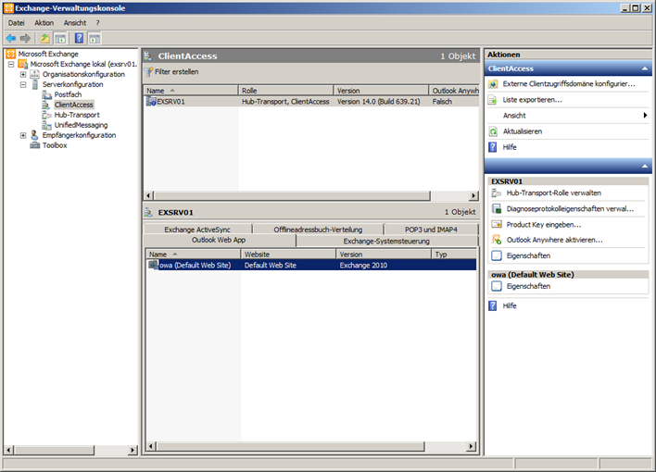Sort owa list by Name column header

(x=194, y=255)
